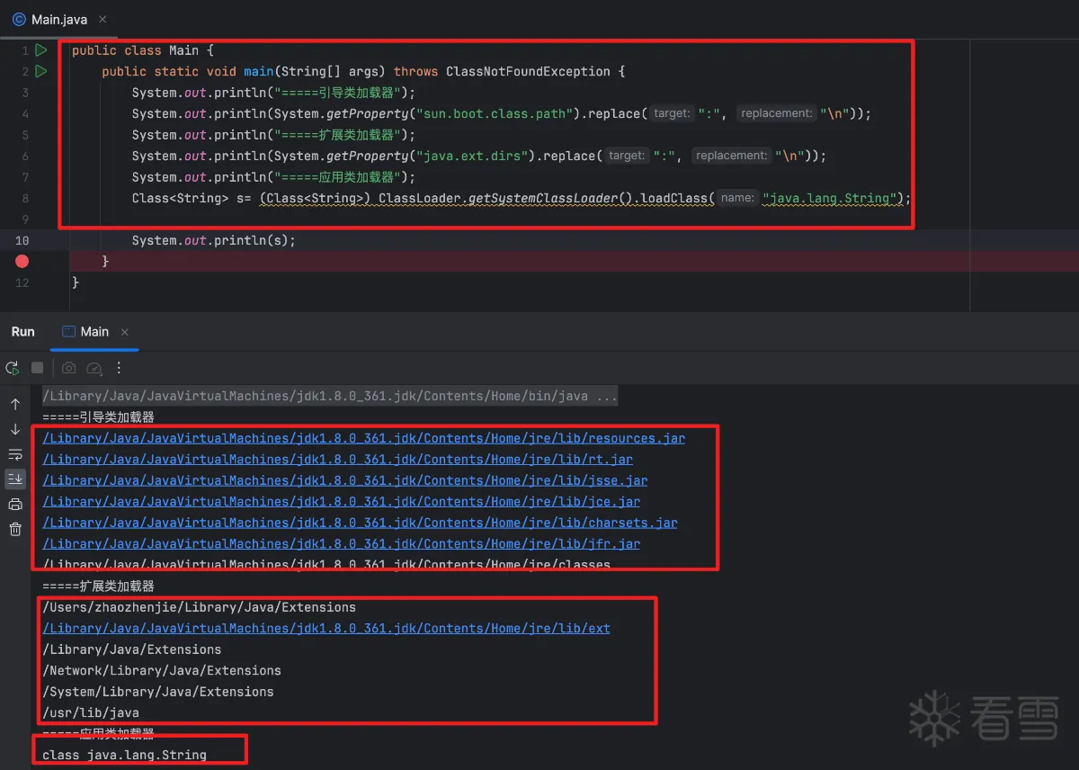Click the collapsed java command line in console

(330, 396)
